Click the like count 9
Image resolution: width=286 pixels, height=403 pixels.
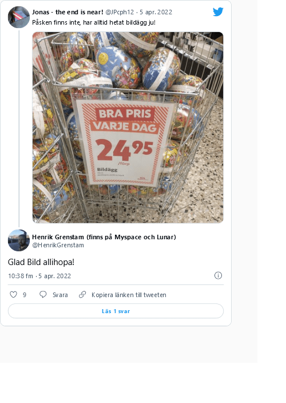[x=25, y=295]
